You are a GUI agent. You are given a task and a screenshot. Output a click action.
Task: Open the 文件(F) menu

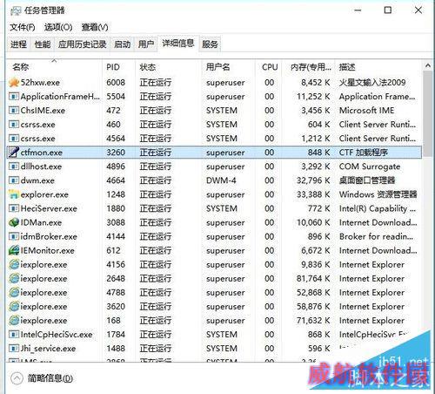tap(23, 27)
